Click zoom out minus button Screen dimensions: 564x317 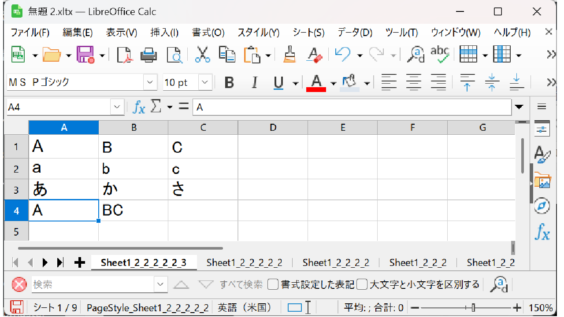click(414, 307)
